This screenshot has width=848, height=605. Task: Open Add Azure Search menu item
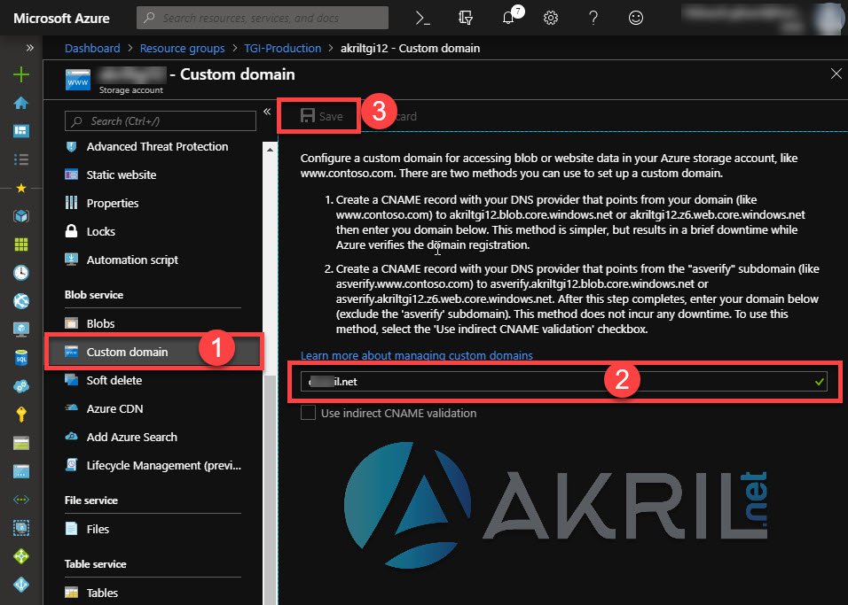coord(122,437)
